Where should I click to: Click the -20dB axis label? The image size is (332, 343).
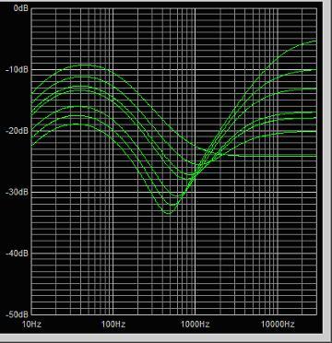(x=17, y=131)
